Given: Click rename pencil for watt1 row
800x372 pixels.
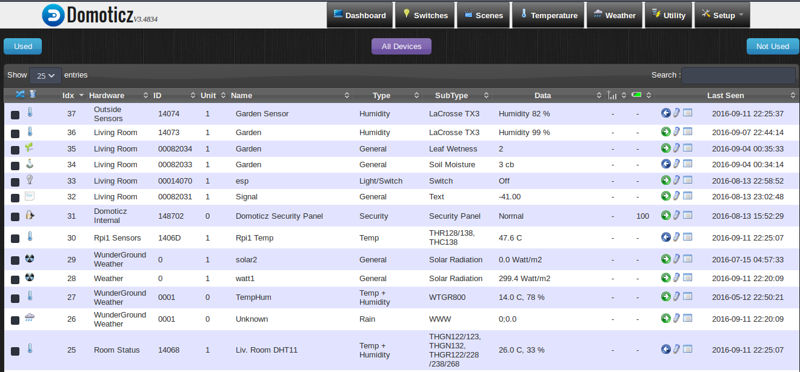Looking at the screenshot, I should (676, 277).
